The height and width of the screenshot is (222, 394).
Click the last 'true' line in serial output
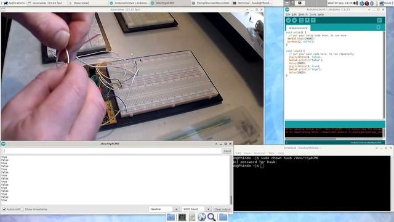[4, 200]
